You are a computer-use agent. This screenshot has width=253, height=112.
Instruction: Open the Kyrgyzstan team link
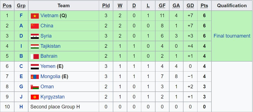[52, 97]
